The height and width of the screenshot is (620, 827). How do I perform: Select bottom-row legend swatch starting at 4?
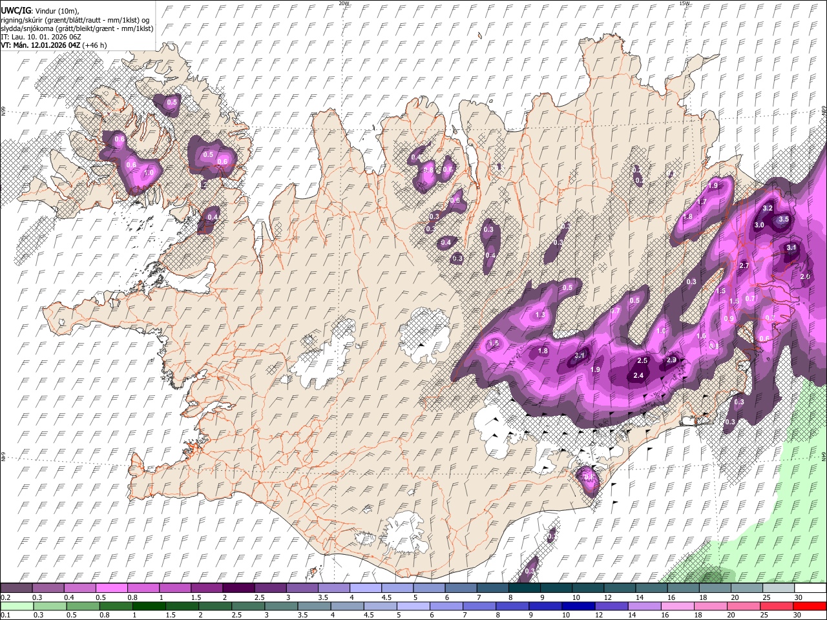348,606
